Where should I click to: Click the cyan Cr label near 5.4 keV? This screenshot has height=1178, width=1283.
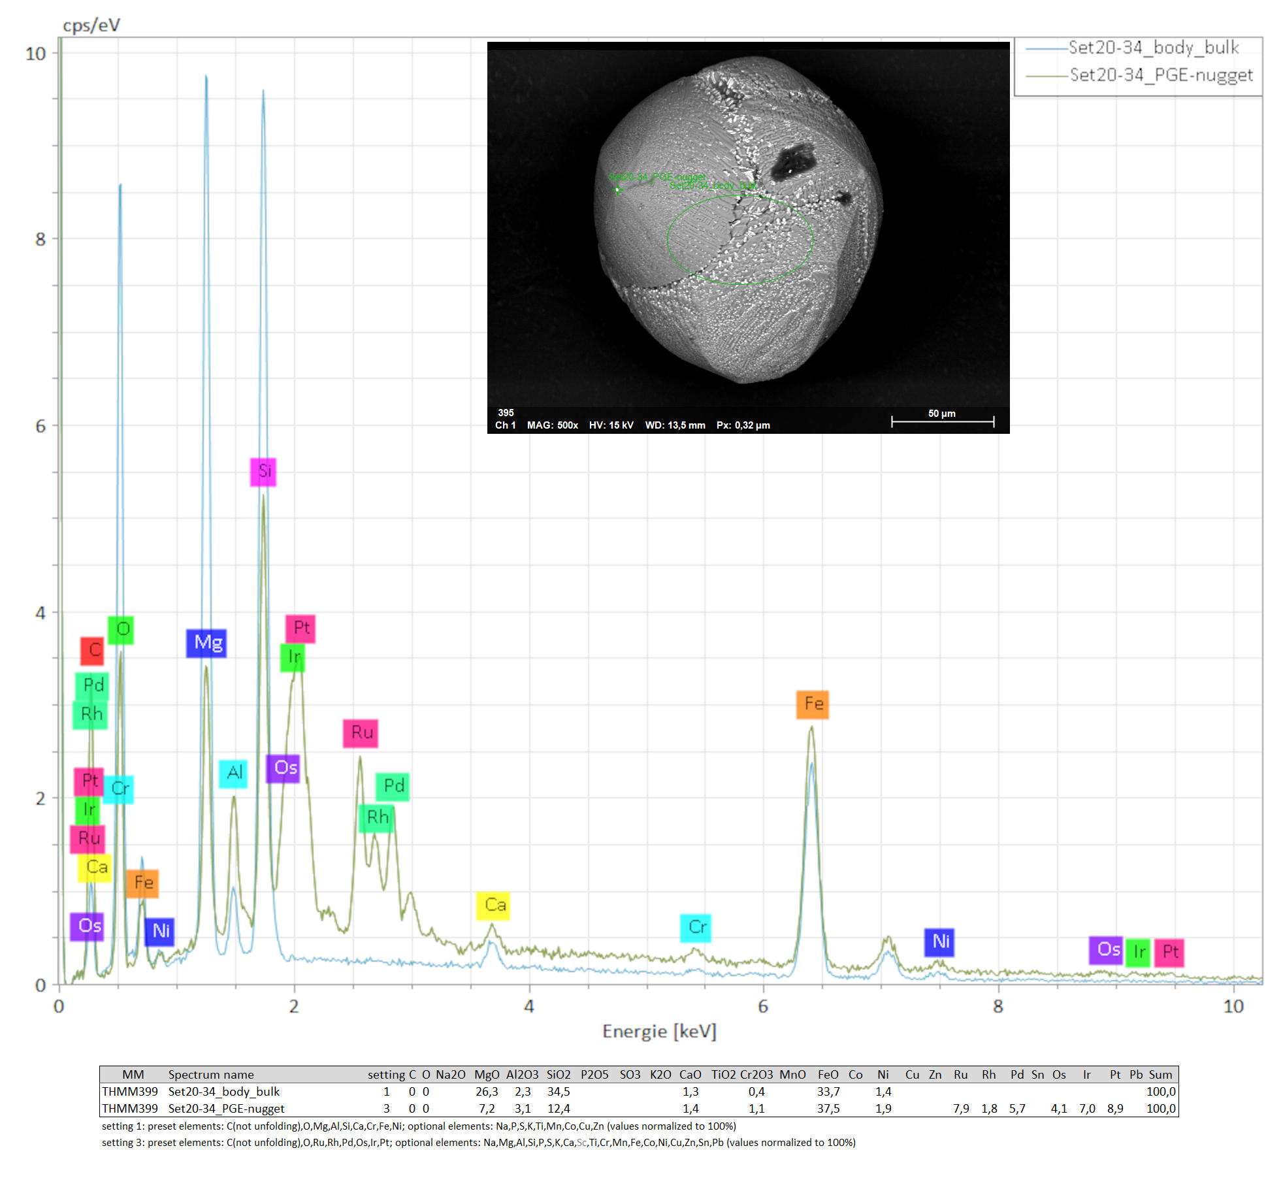[696, 928]
